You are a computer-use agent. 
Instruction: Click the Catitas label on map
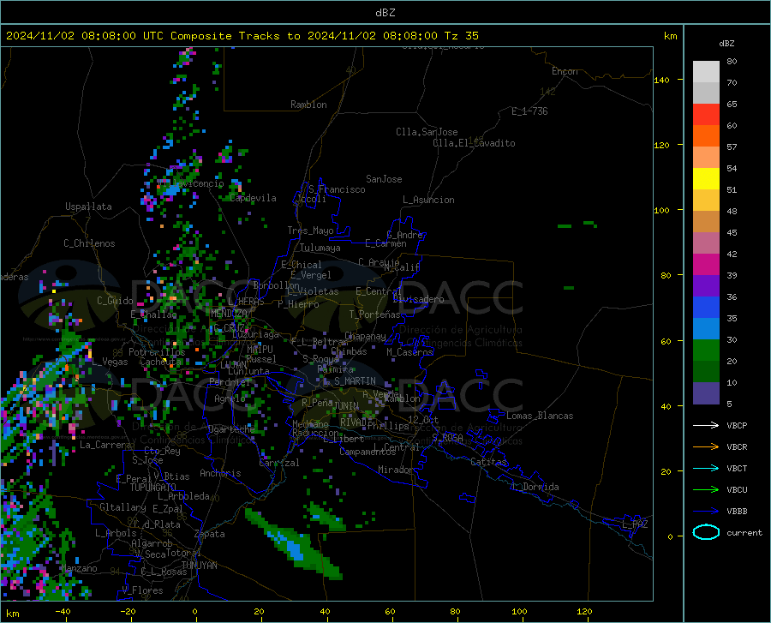[x=488, y=462]
